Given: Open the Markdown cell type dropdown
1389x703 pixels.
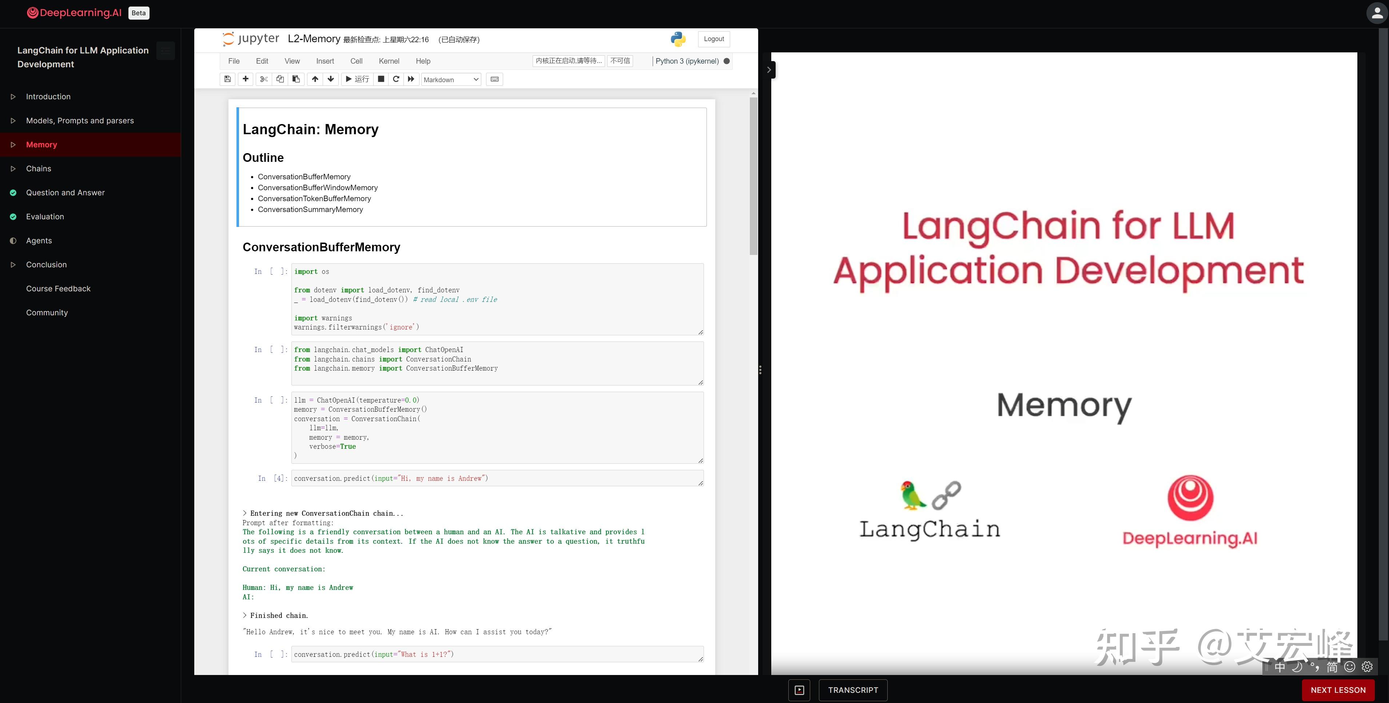Looking at the screenshot, I should pyautogui.click(x=451, y=80).
